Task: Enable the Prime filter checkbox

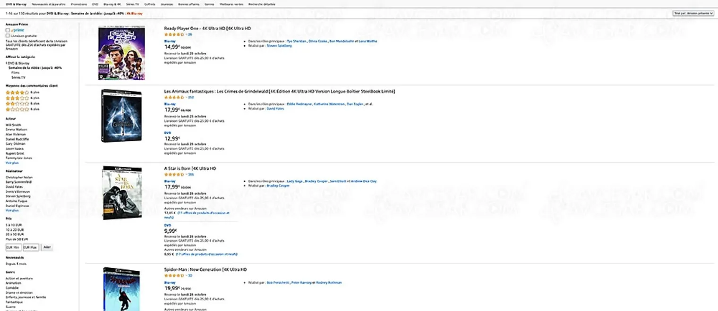Action: (x=8, y=30)
